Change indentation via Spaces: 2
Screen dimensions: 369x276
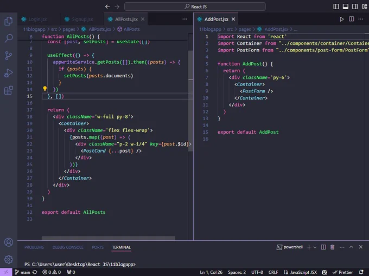pos(237,272)
